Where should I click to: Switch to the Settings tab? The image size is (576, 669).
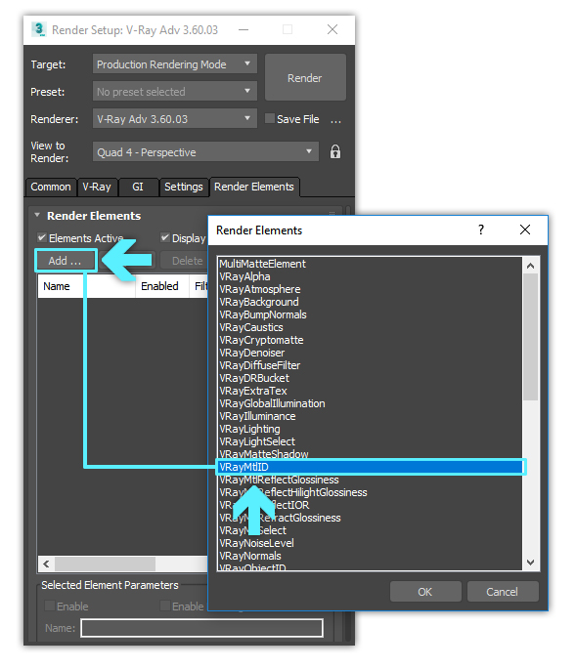[x=184, y=187]
